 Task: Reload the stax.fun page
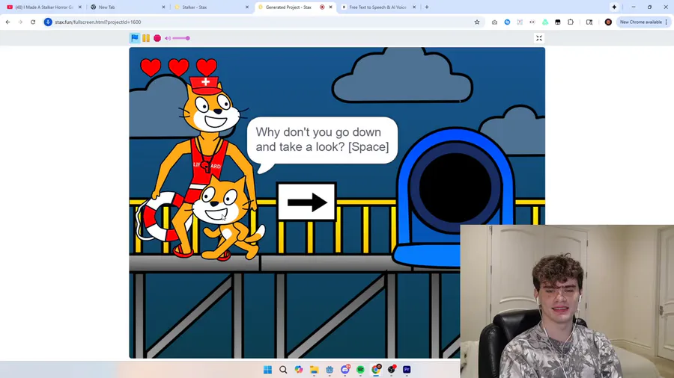(33, 22)
